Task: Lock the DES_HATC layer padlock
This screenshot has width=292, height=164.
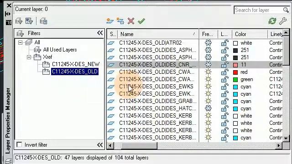Action: (225, 108)
